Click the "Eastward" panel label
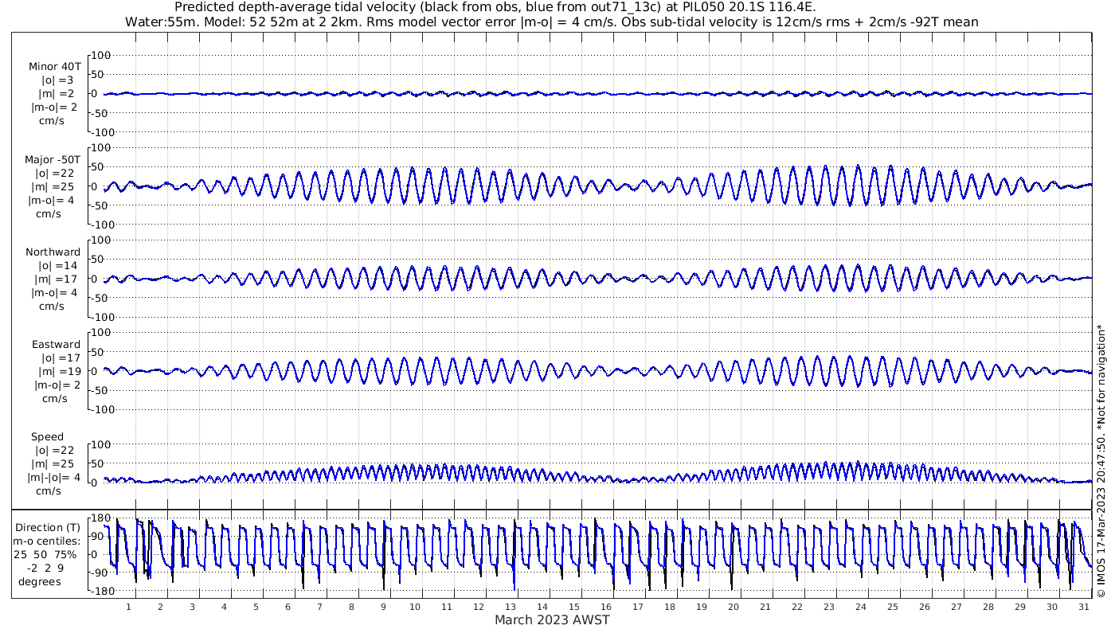 56,345
